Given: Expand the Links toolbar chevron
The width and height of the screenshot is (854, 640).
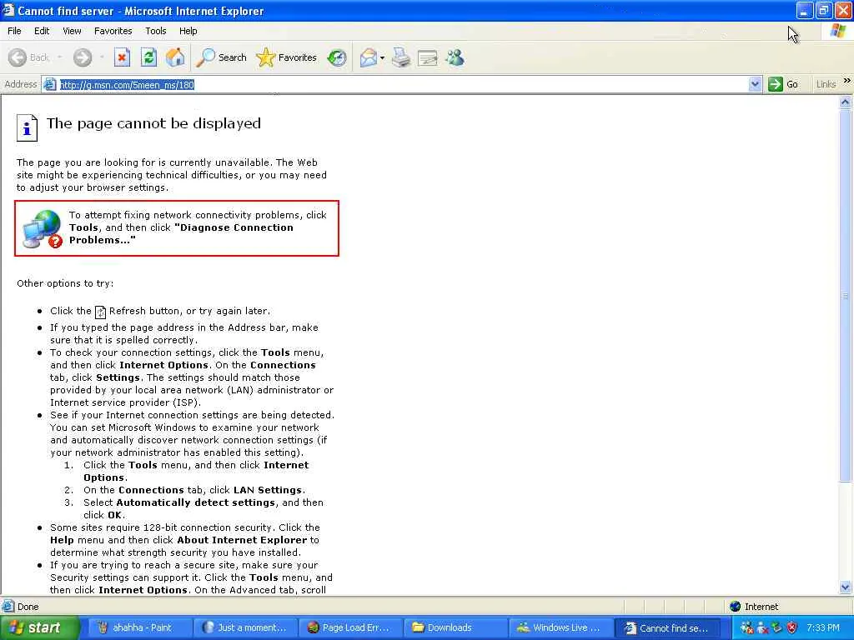Looking at the screenshot, I should tap(847, 81).
